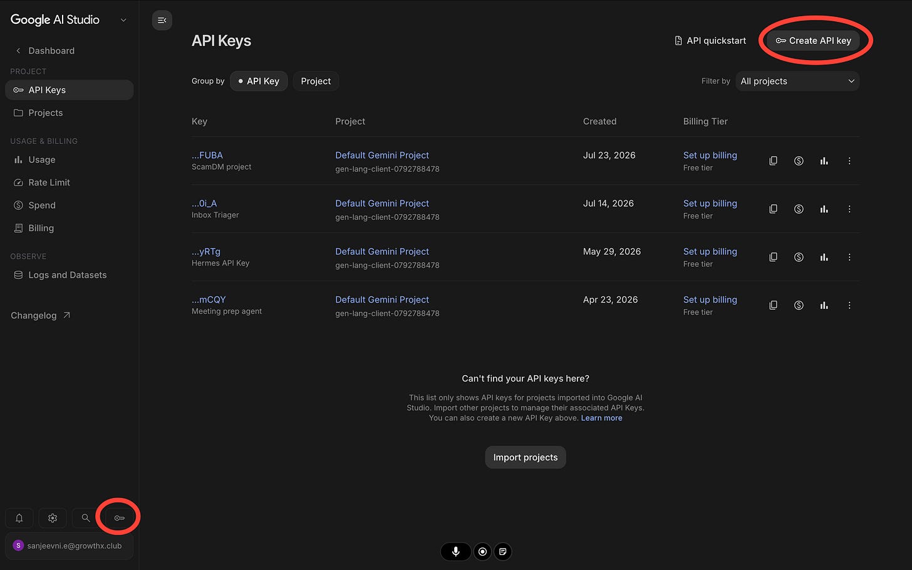Viewport: 912px width, 570px height.
Task: Click the Billing Tier column header
Action: click(x=705, y=122)
